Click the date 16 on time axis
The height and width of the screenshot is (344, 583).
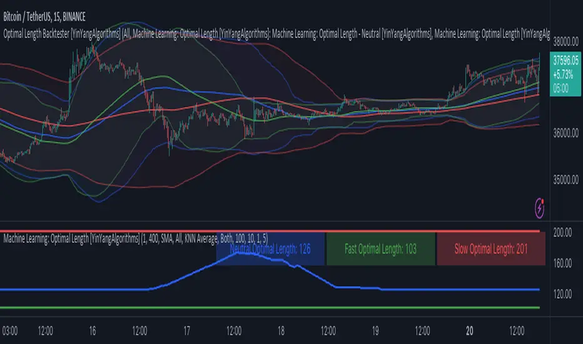point(92,331)
